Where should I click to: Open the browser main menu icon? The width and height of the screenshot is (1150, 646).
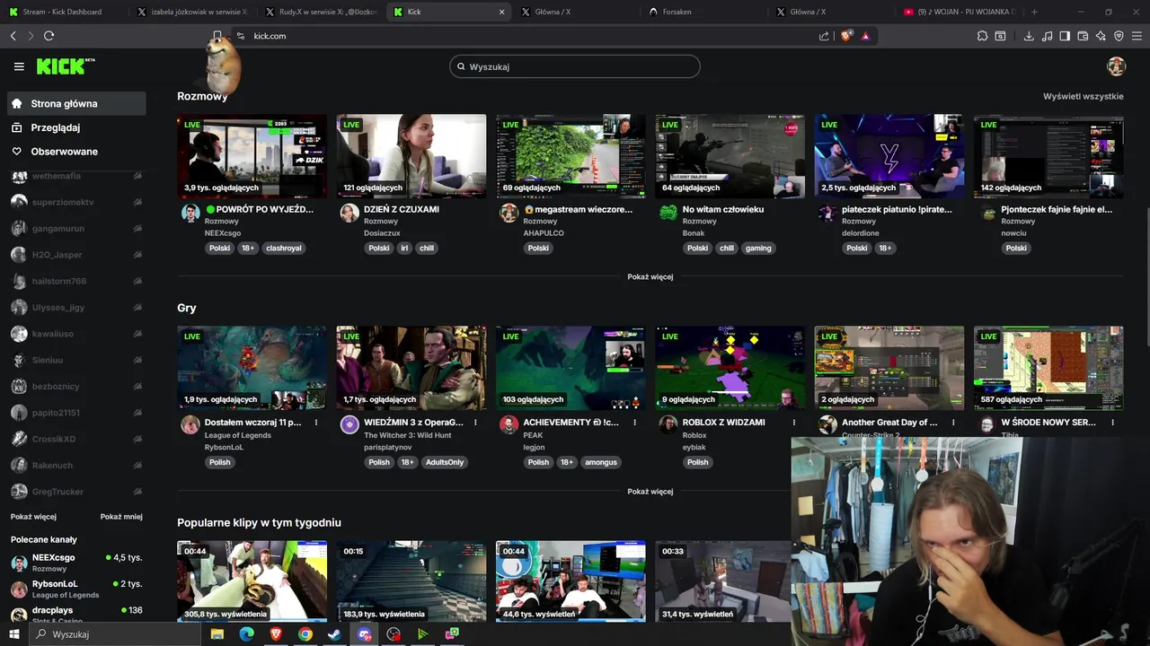pyautogui.click(x=1137, y=36)
